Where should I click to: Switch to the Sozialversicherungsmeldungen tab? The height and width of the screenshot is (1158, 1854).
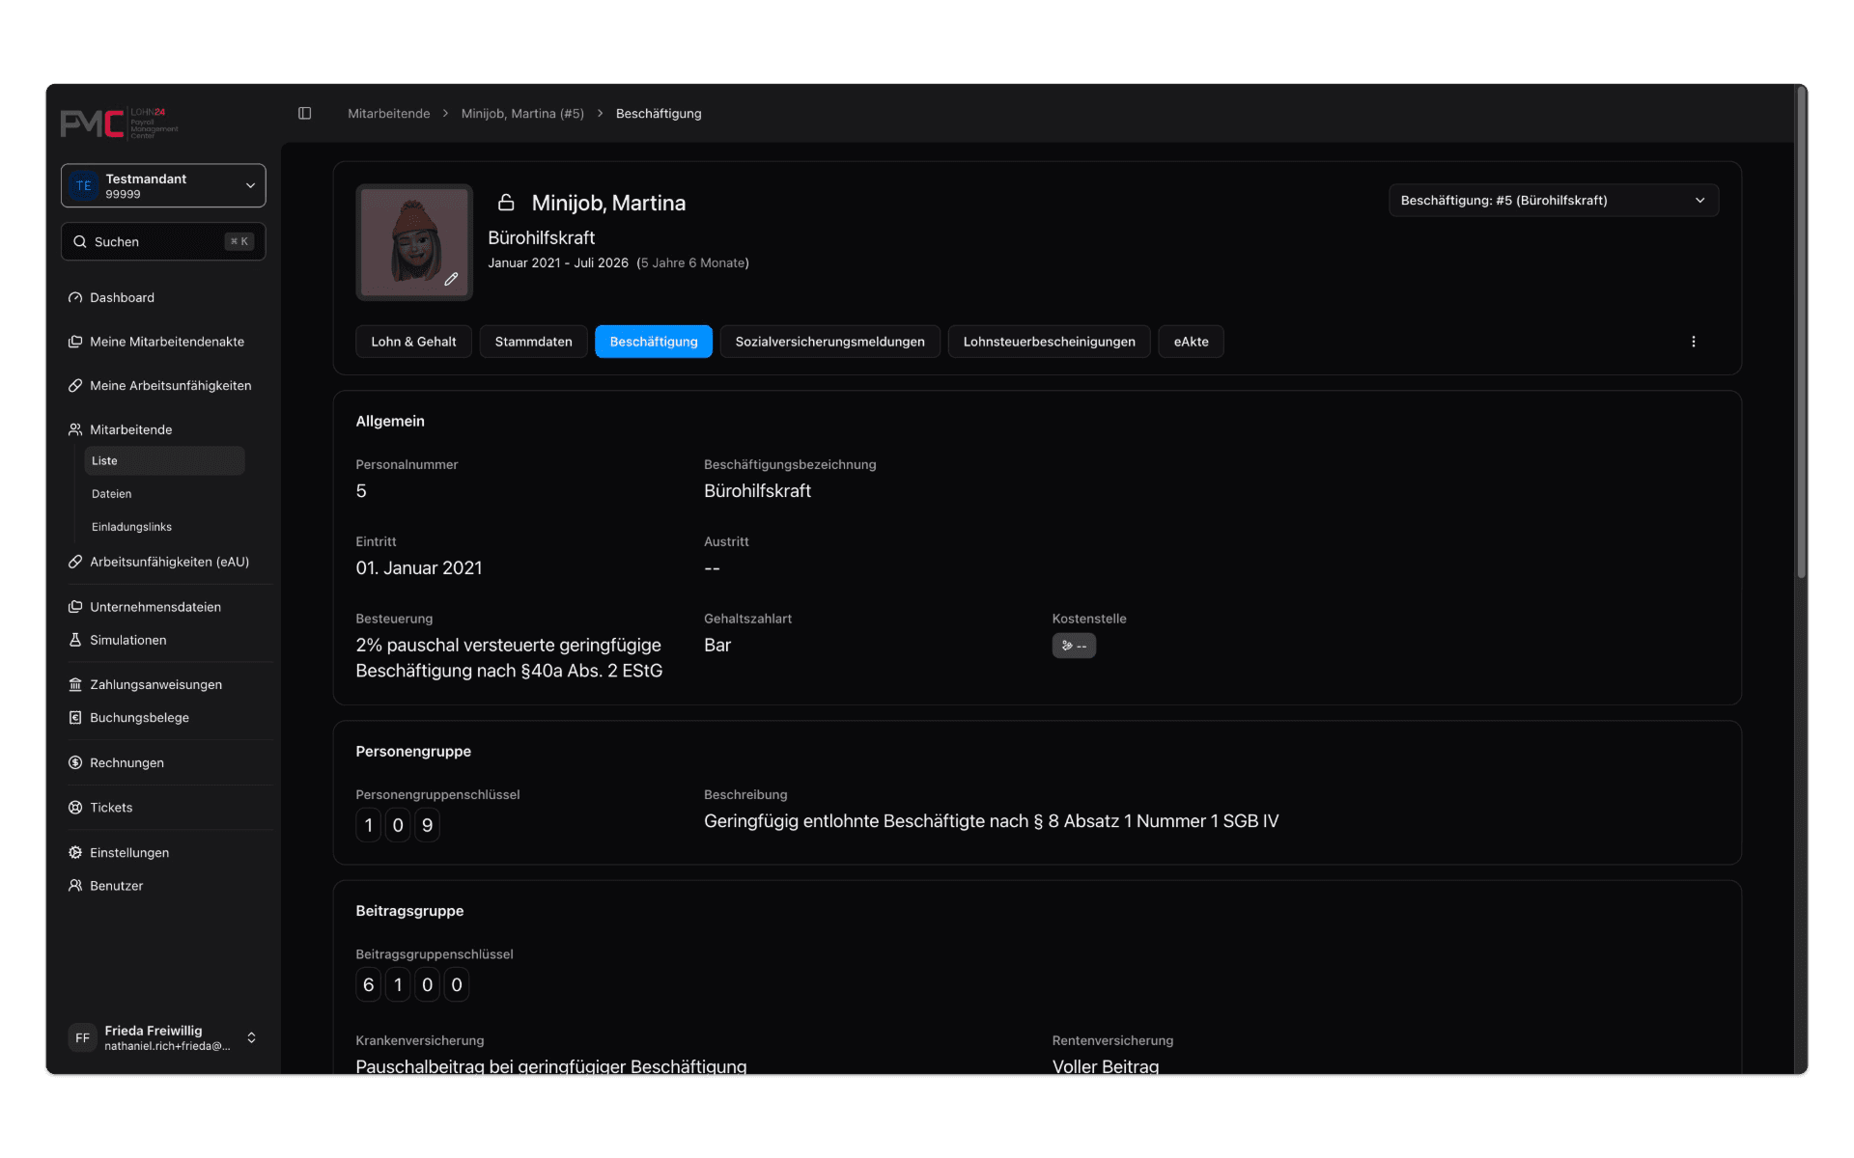point(829,342)
